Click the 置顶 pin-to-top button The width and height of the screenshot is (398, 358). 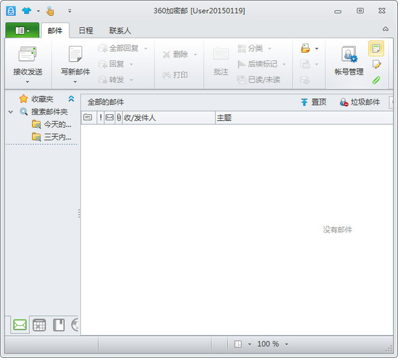click(313, 102)
